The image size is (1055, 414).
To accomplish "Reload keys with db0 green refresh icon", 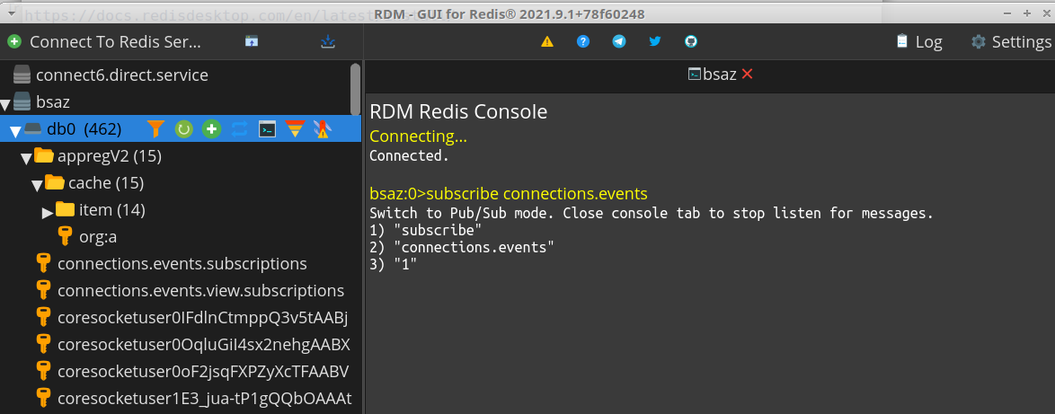I will point(183,129).
